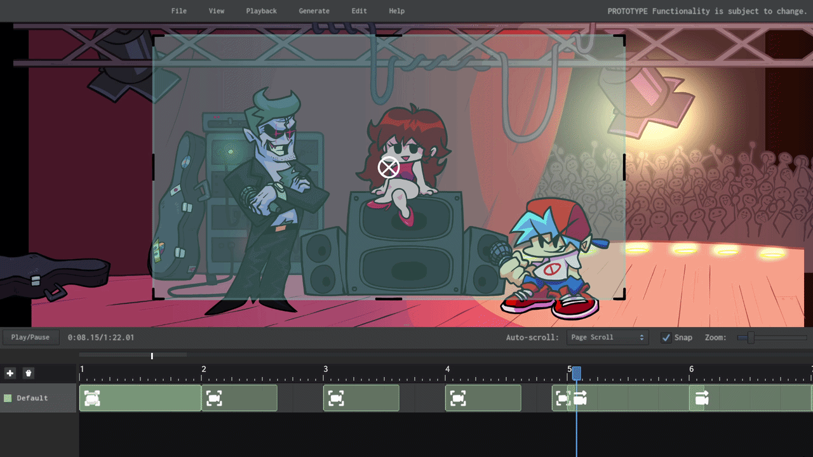Select the camera move event at measure 6
The image size is (813, 457).
click(702, 398)
